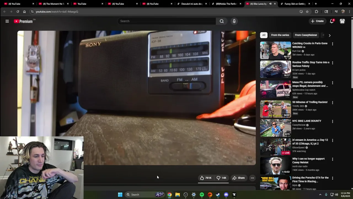Open a new Chrome tab

(x=316, y=4)
